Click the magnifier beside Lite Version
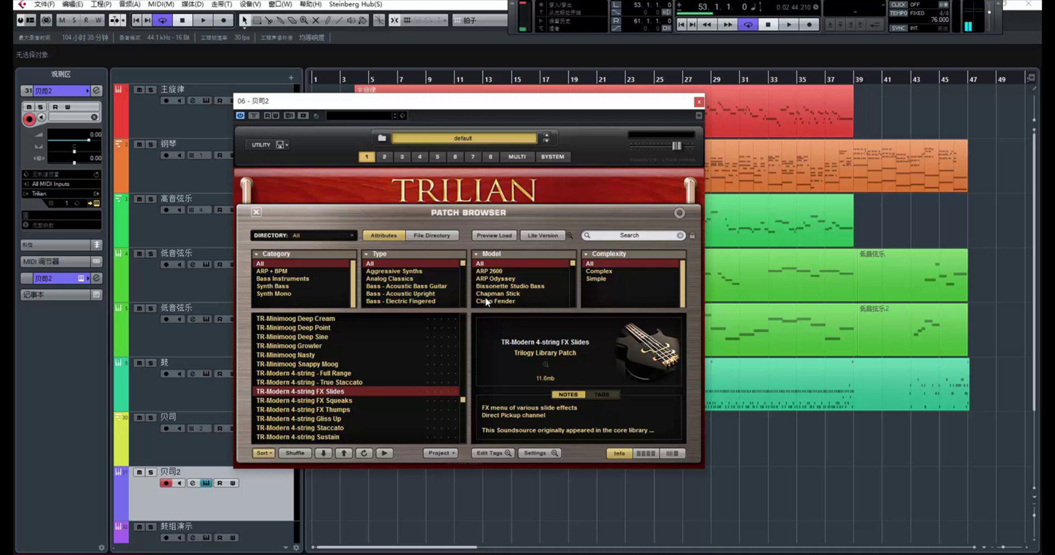The image size is (1055, 555). [570, 236]
